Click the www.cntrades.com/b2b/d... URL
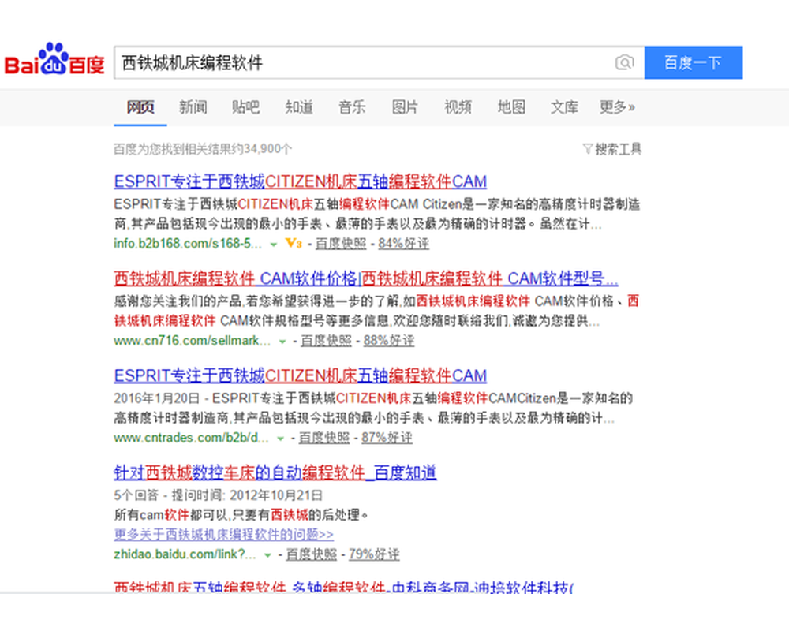This screenshot has width=789, height=631. click(x=191, y=438)
